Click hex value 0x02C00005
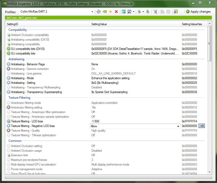Viewport: 217px width, 183px height. (x=190, y=53)
